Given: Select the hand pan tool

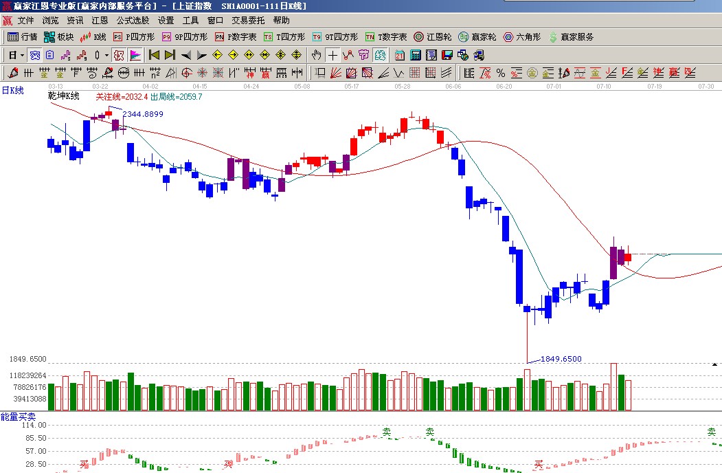Looking at the screenshot, I should coord(317,55).
